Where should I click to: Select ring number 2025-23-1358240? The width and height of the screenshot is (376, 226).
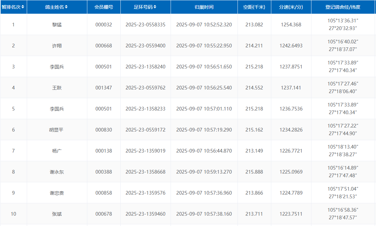pos(146,67)
